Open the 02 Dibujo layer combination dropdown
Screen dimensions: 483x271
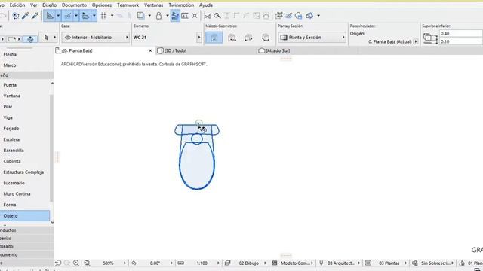265,263
